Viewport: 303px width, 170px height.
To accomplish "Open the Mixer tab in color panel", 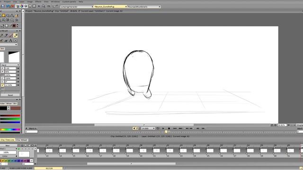I will coord(9,103).
